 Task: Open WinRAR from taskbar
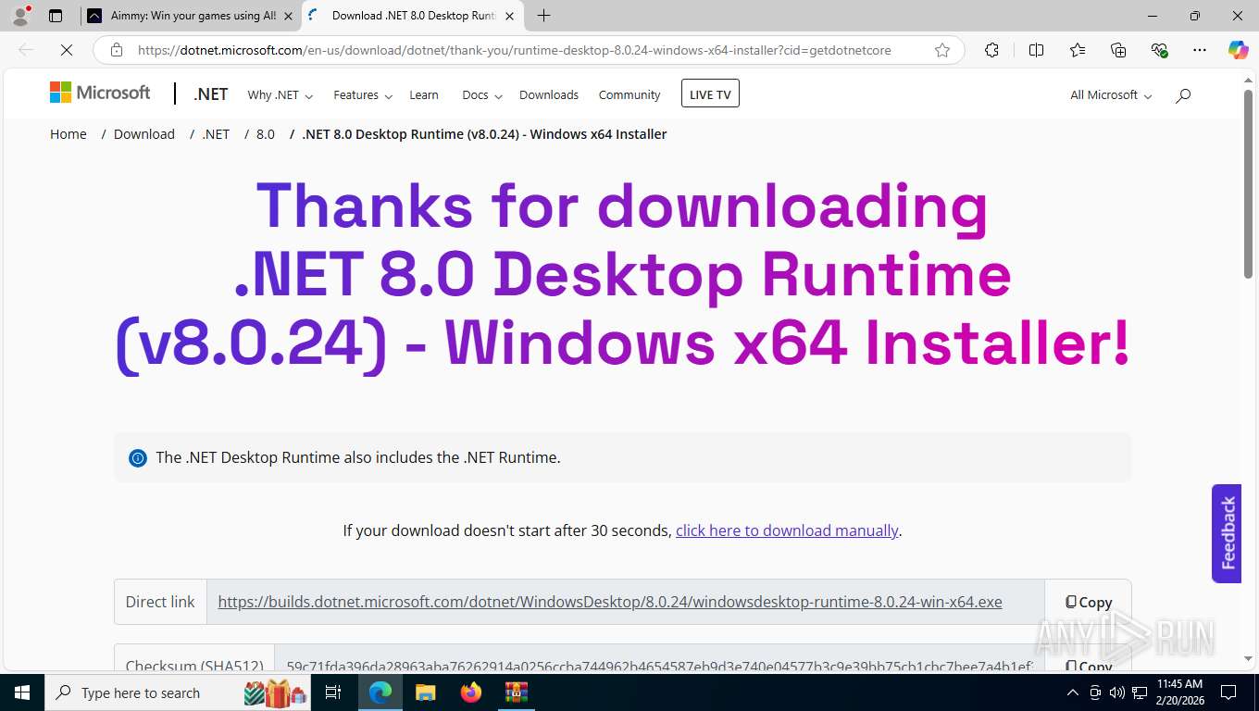(516, 692)
